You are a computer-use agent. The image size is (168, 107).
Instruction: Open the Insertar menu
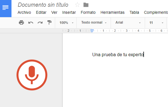click(x=69, y=12)
